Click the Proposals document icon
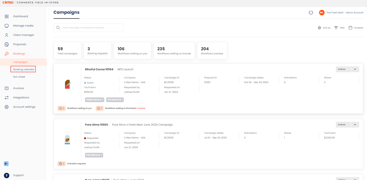Screen dimensions: 367x180 (7, 44)
